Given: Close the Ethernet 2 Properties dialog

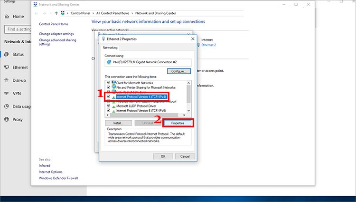Looking at the screenshot, I should [x=193, y=39].
